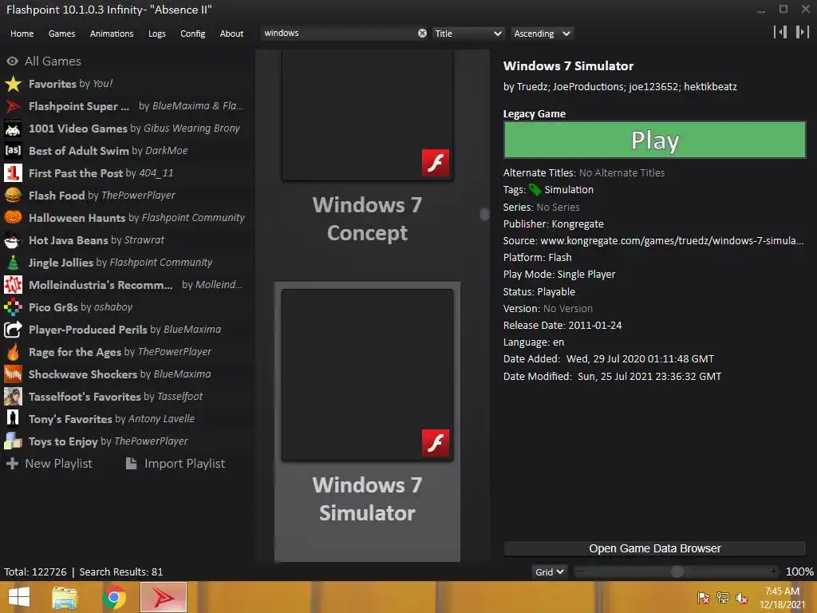817x613 pixels.
Task: Click Import Playlist
Action: tap(176, 464)
